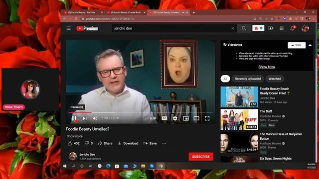The width and height of the screenshot is (319, 179).
Task: Open Chrome three-dot menu
Action: [313, 19]
